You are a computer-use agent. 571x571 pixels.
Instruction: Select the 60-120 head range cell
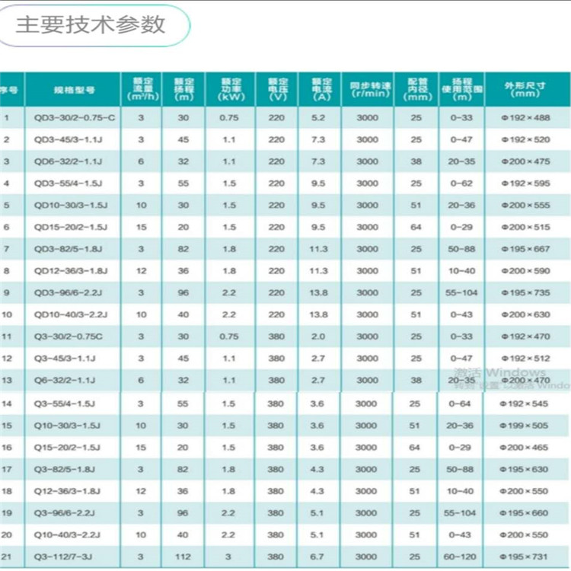pyautogui.click(x=461, y=556)
